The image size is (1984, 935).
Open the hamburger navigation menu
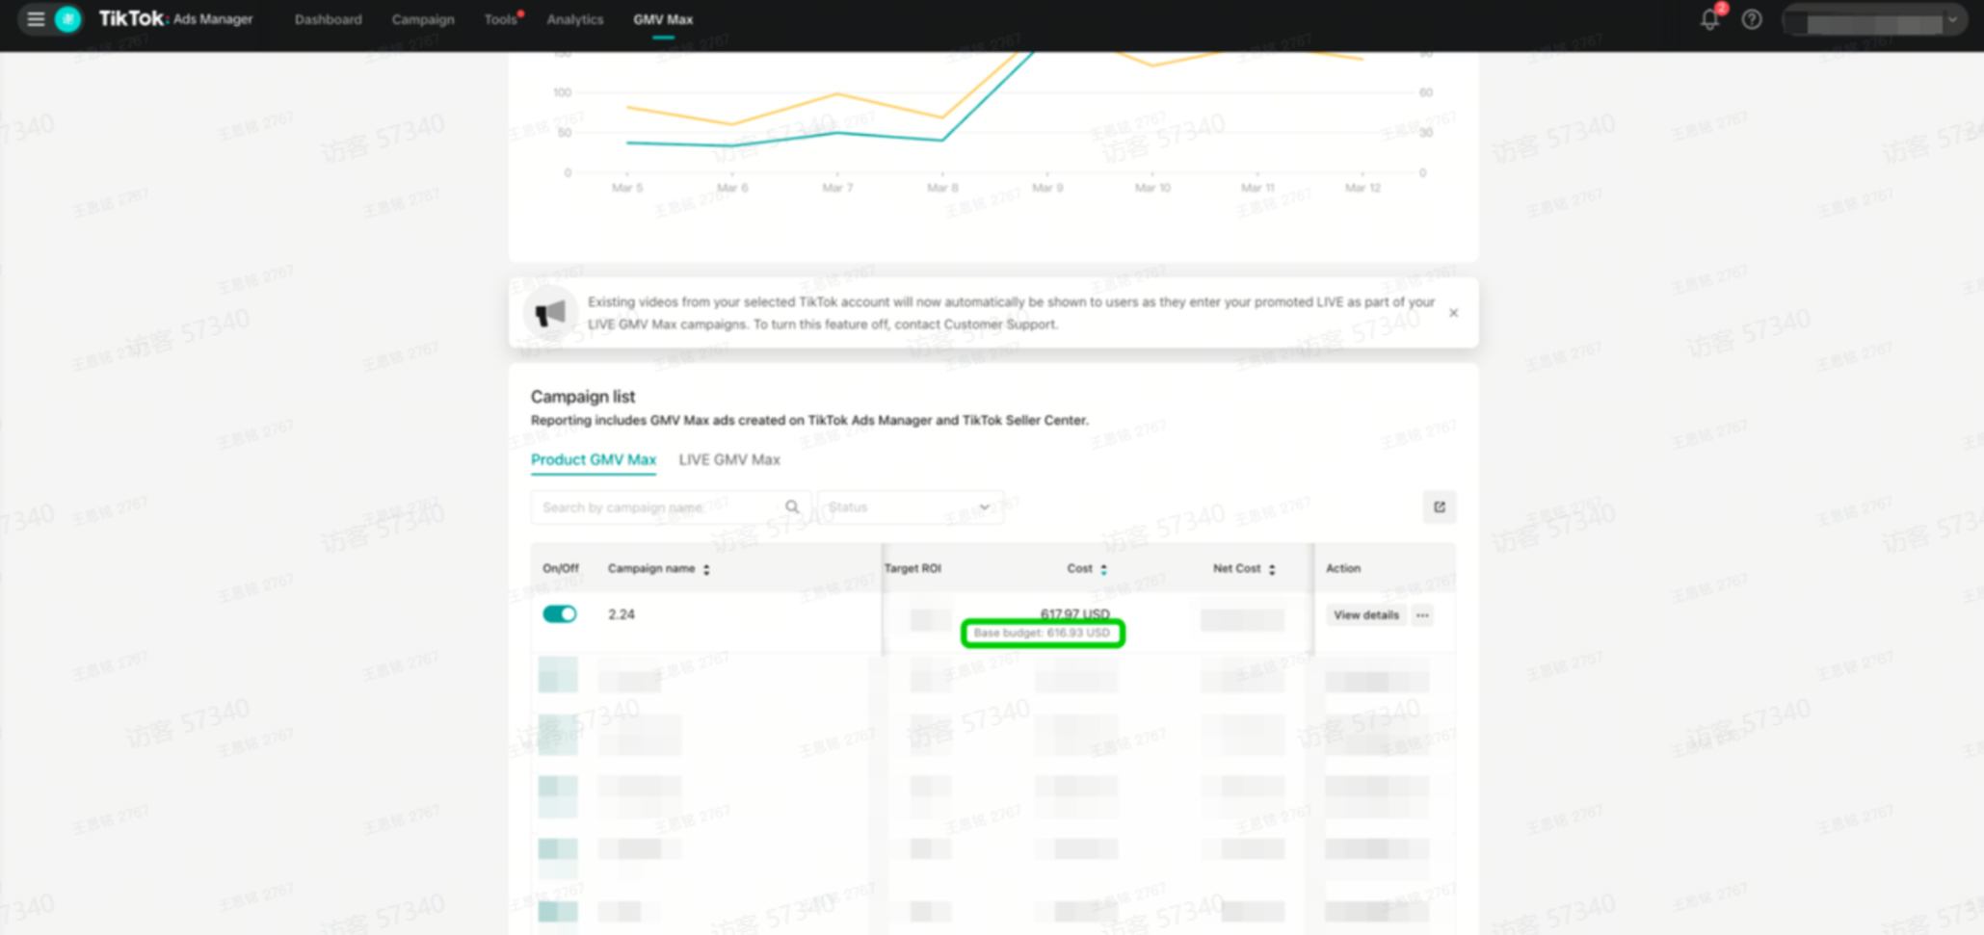click(36, 19)
